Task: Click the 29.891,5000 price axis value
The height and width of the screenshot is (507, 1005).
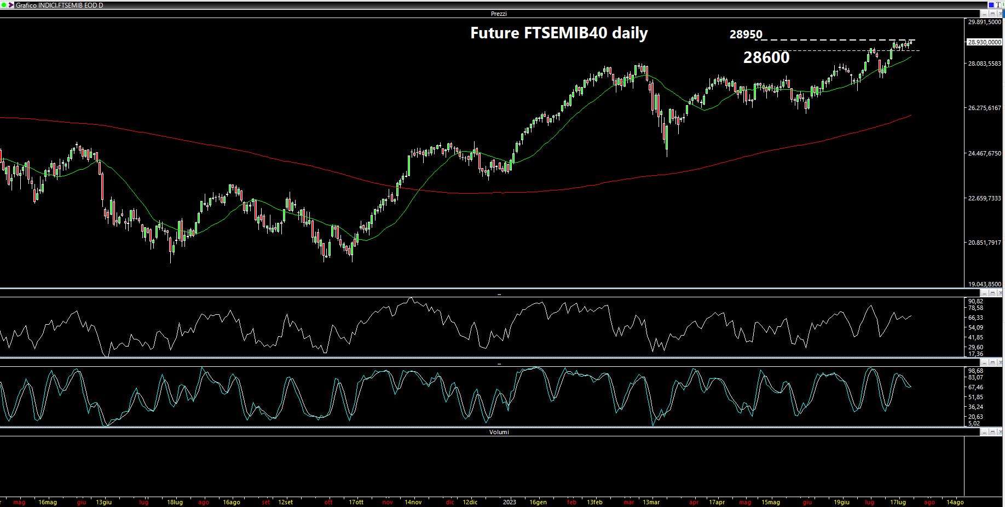Action: [984, 22]
